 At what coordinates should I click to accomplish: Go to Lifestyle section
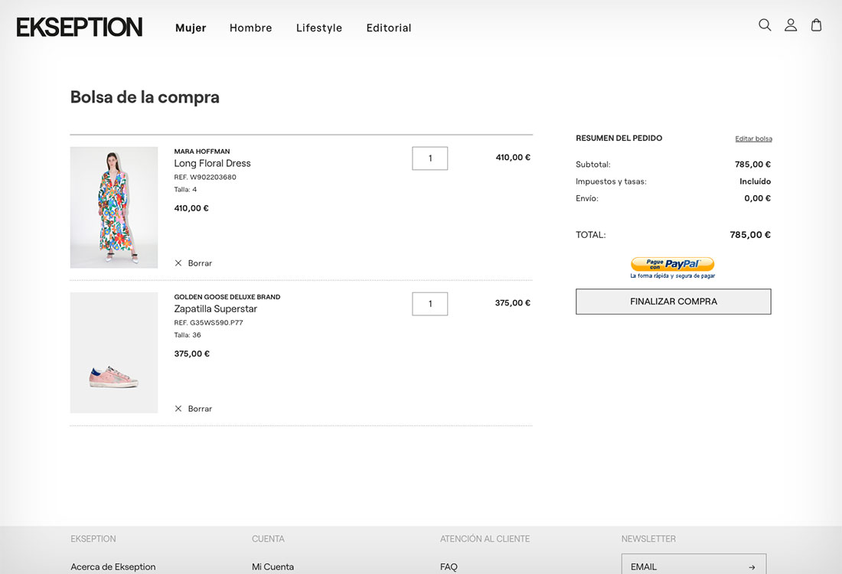[x=319, y=28]
